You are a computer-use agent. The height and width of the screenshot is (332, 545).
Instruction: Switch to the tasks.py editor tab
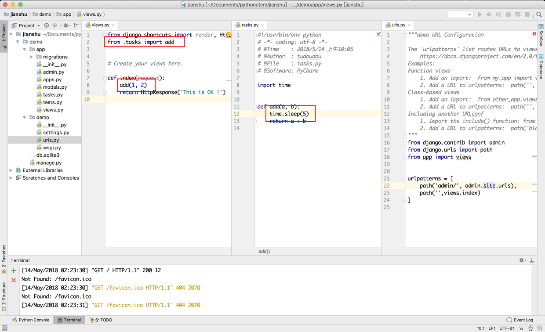[250, 25]
